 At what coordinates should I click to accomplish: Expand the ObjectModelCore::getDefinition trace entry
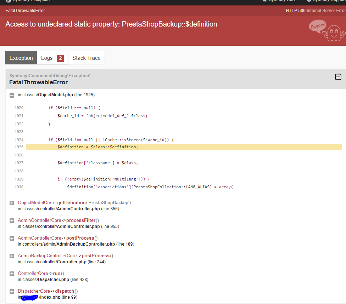[12, 203]
